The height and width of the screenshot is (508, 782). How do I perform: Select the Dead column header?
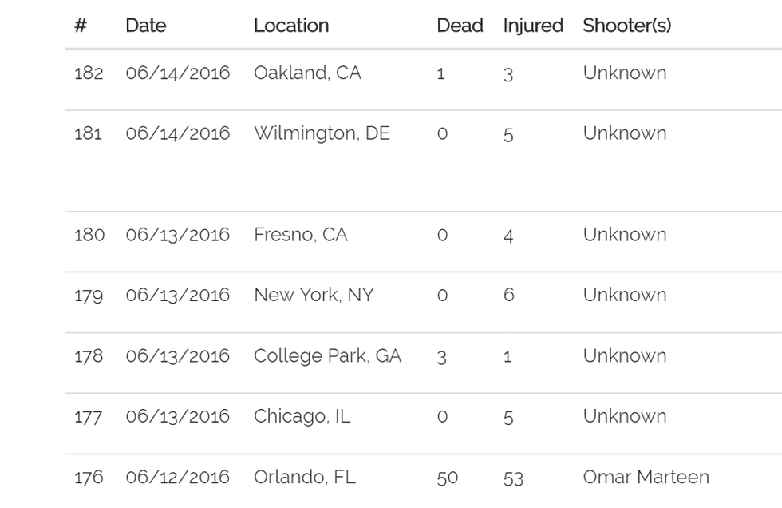[460, 26]
